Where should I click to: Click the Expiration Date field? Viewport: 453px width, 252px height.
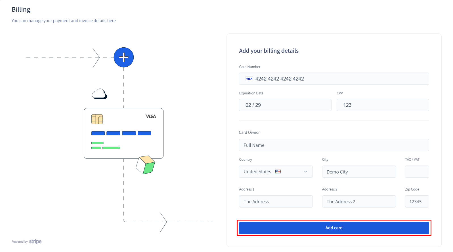tap(285, 105)
